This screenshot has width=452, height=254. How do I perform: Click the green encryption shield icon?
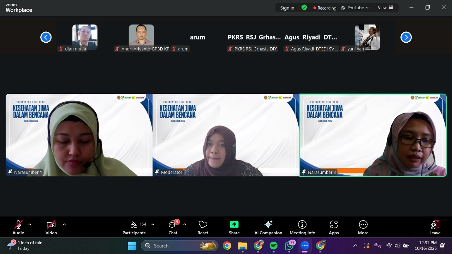(x=304, y=8)
